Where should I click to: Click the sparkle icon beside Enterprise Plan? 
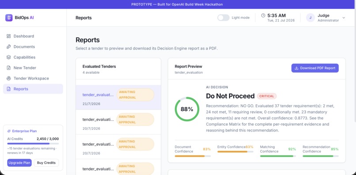[x=9, y=131]
